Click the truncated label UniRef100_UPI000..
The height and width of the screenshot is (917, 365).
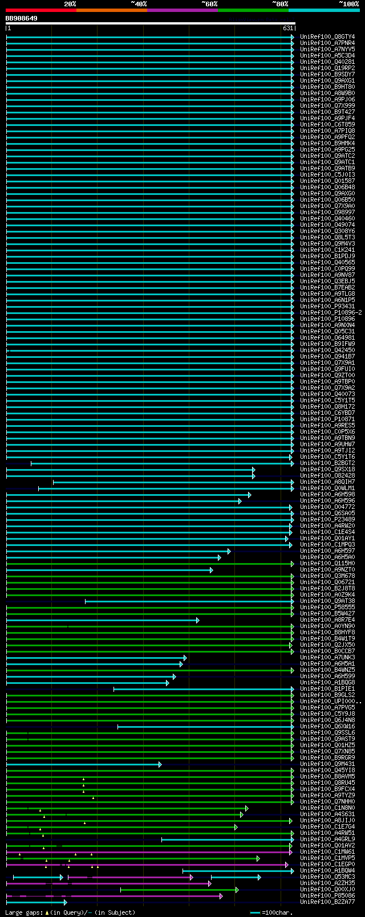331,702
